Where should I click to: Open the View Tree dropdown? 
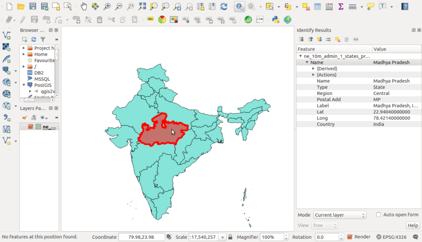tap(324, 225)
